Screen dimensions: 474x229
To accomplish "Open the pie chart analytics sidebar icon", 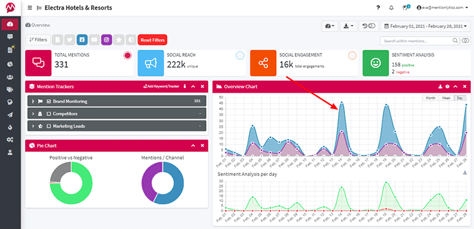I will pos(10,64).
